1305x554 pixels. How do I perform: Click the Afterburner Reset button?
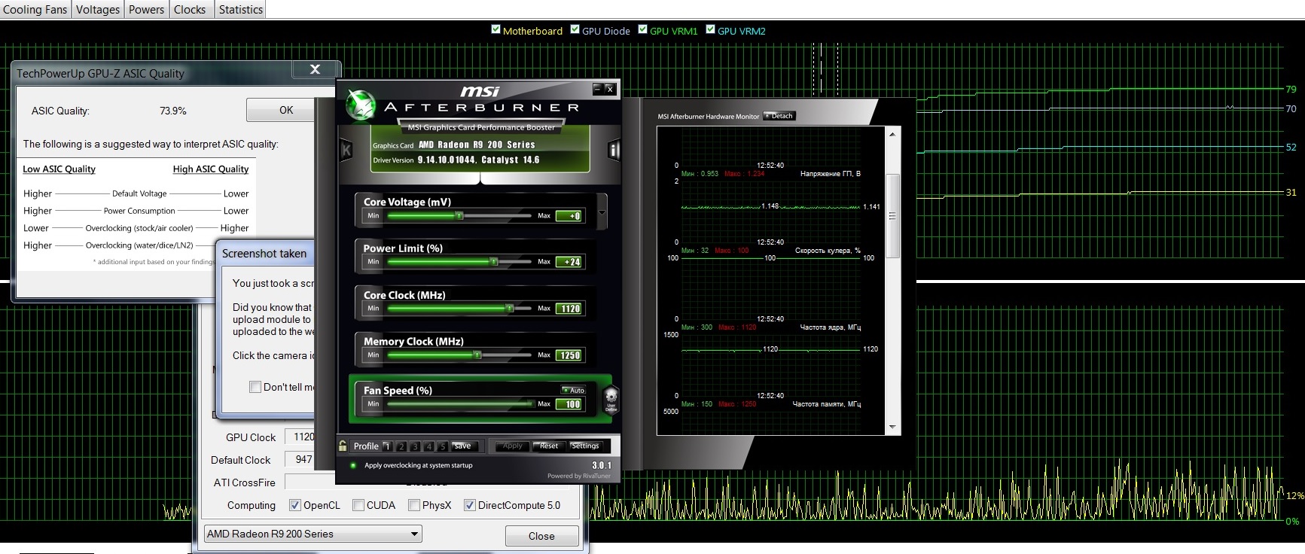(x=549, y=446)
